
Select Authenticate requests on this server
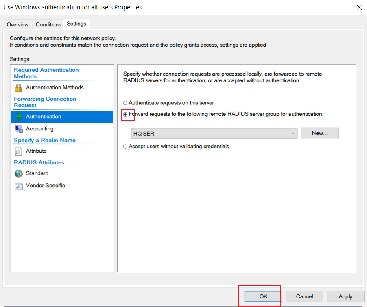click(125, 103)
